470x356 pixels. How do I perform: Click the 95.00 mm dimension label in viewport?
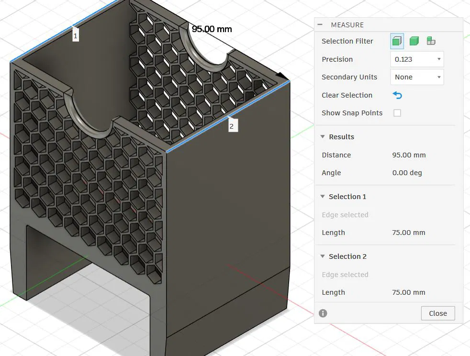[212, 29]
